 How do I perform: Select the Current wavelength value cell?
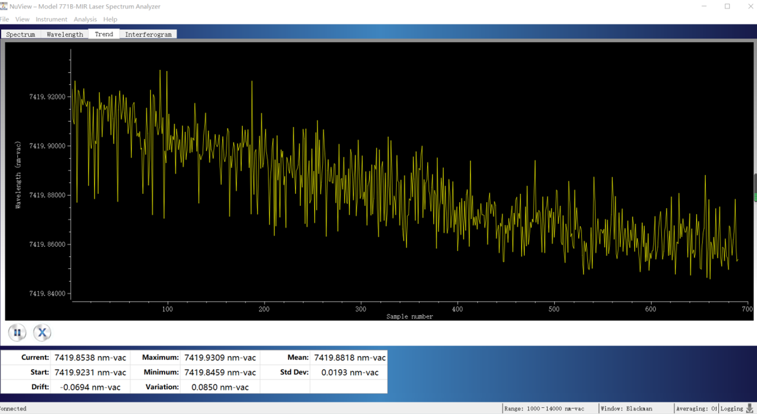click(x=90, y=357)
